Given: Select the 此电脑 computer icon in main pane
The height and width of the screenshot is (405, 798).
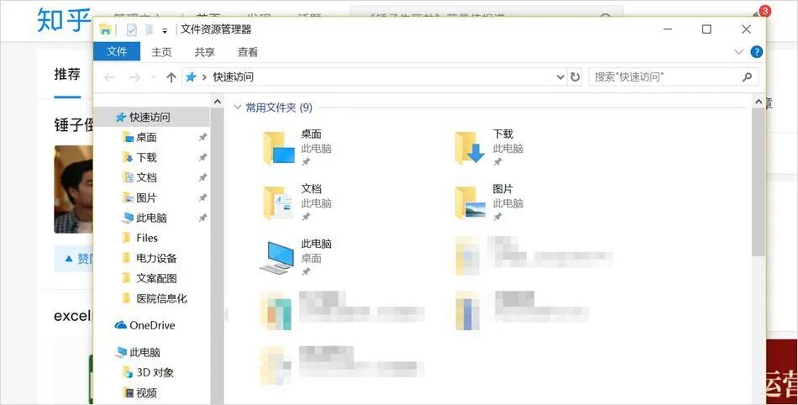Looking at the screenshot, I should tap(277, 257).
